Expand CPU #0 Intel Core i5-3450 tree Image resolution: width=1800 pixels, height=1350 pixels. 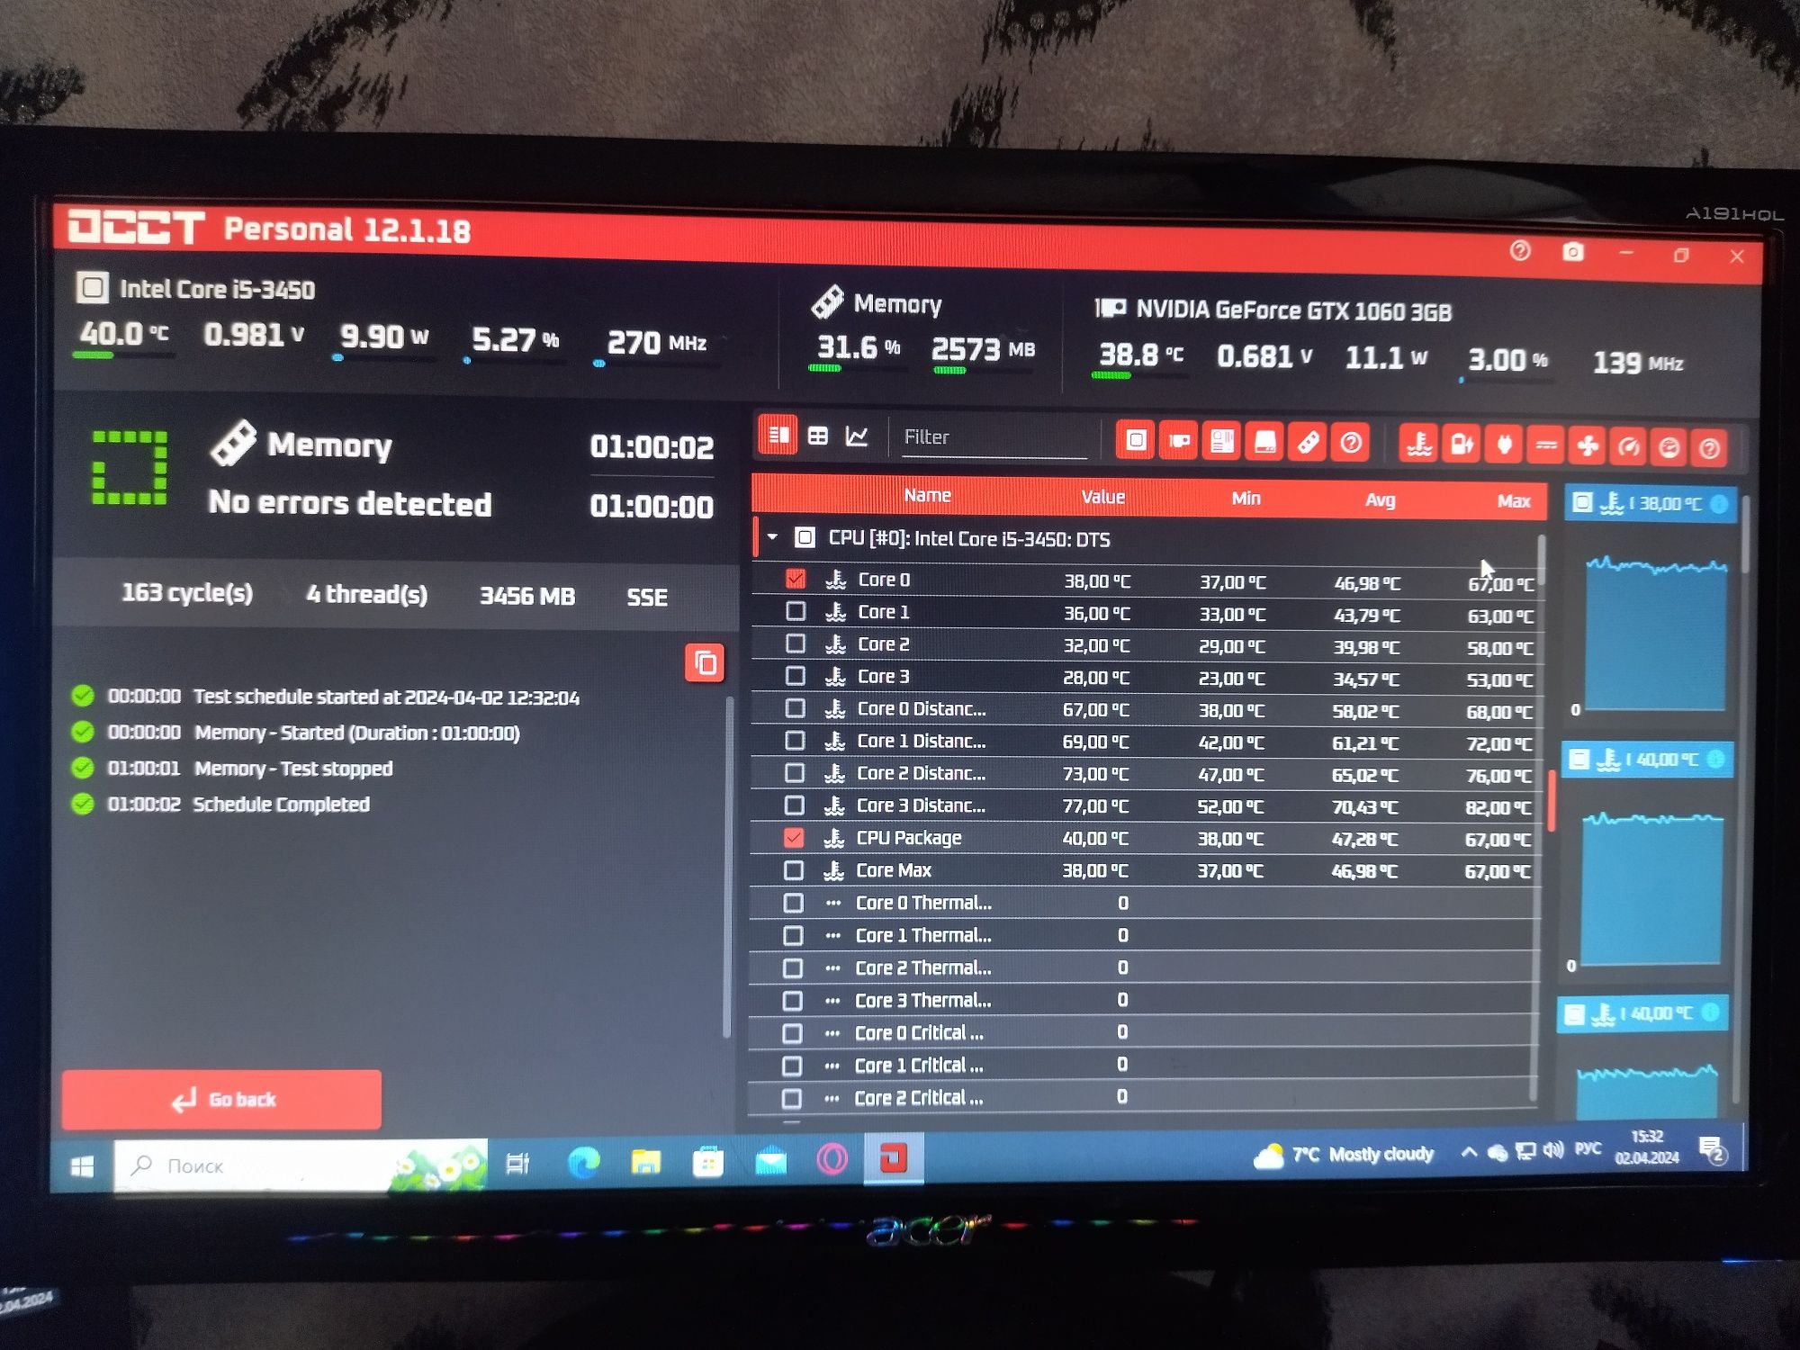pos(777,539)
